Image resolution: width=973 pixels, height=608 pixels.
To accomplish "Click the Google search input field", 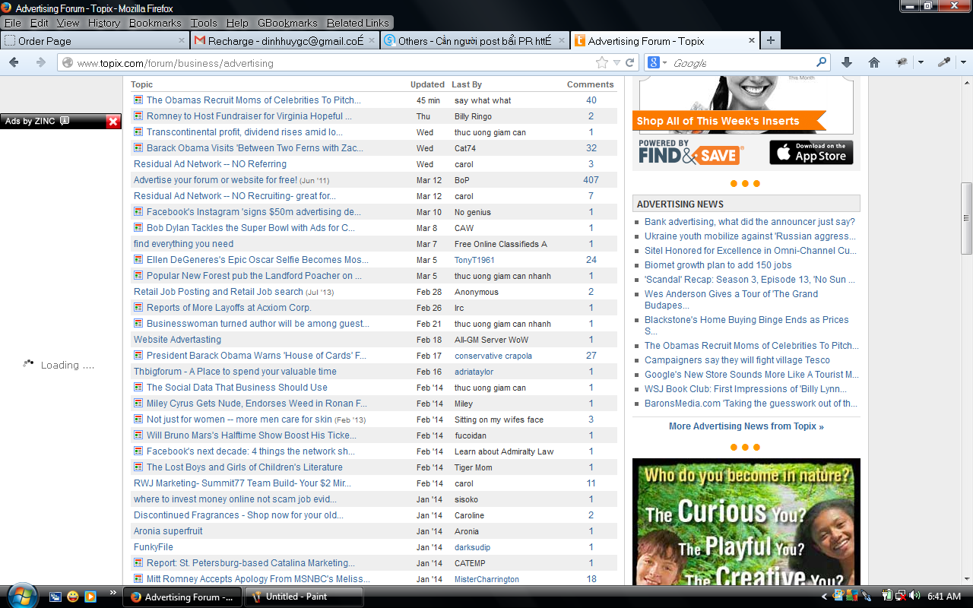I will point(742,63).
